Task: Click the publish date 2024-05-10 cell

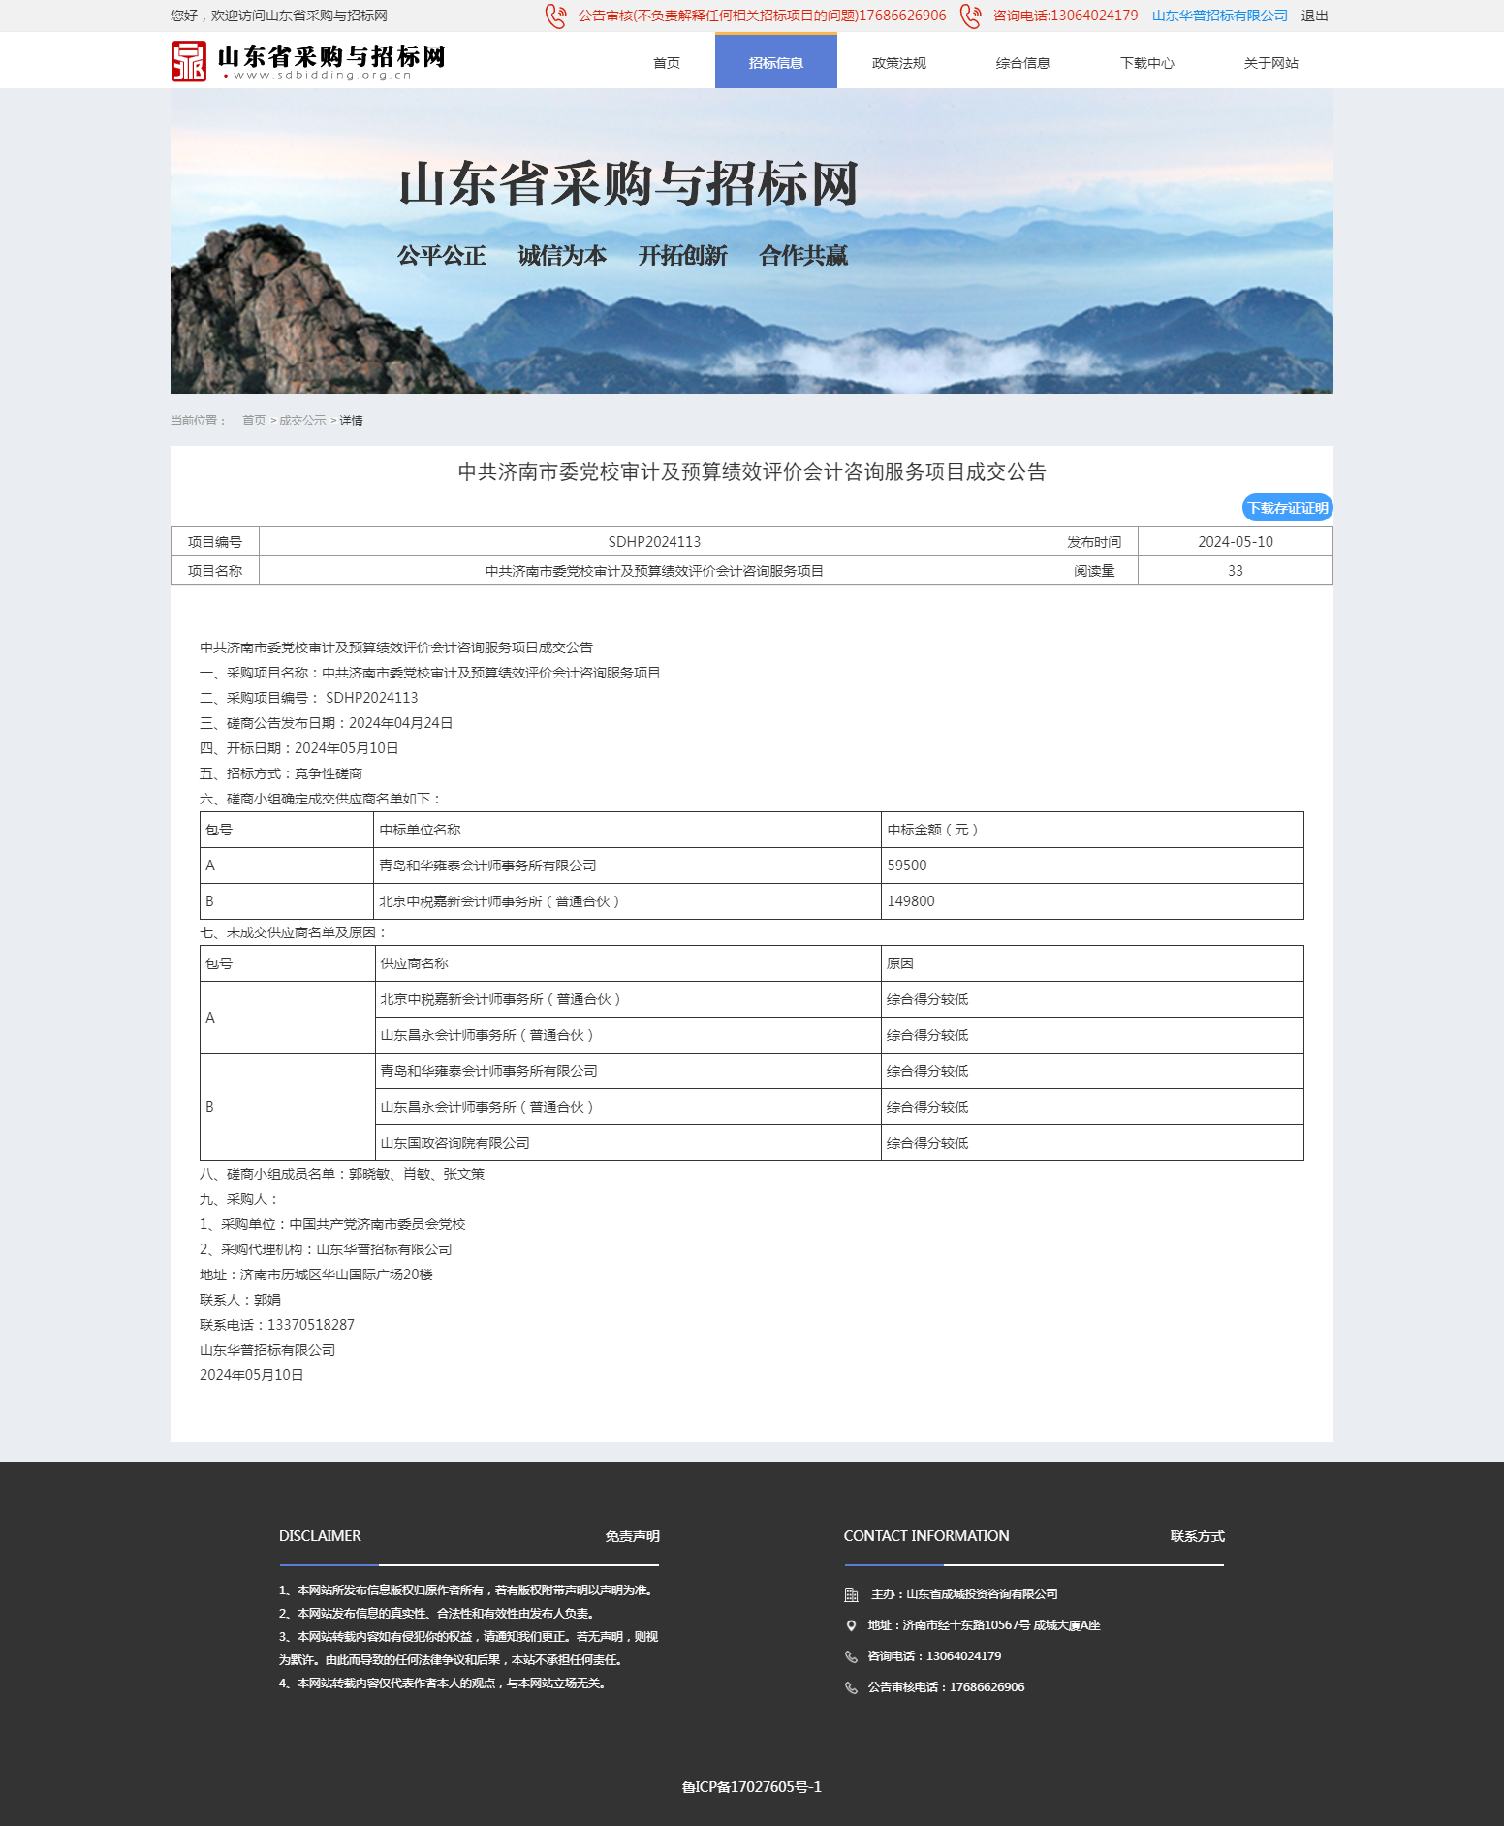Action: click(1236, 542)
